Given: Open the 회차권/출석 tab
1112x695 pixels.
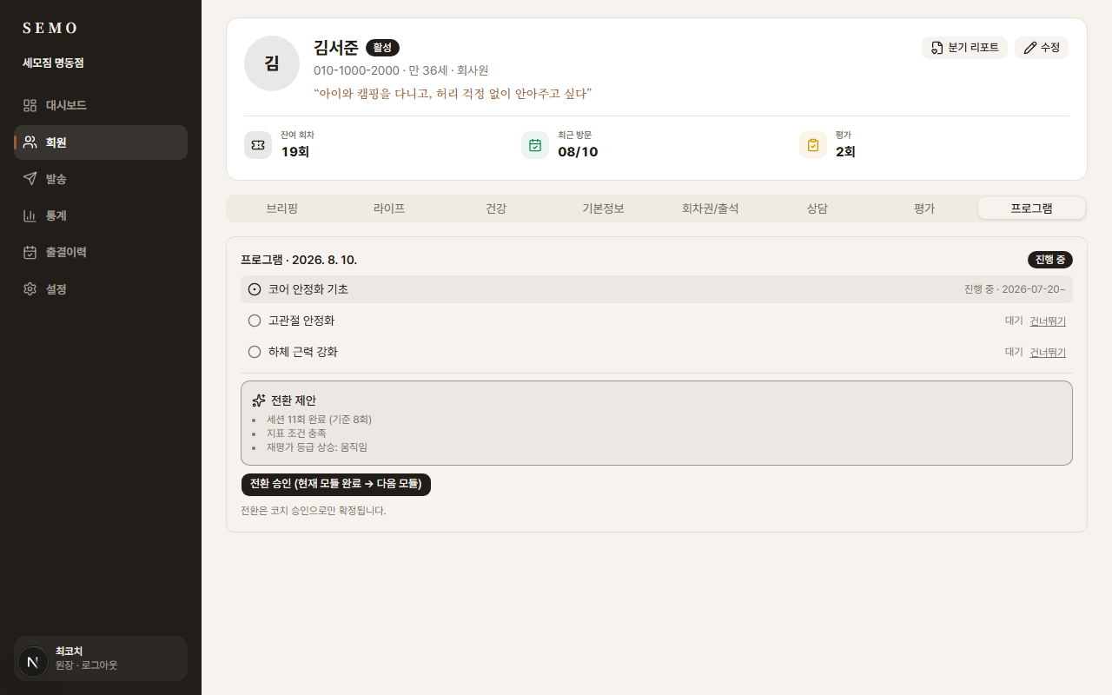Looking at the screenshot, I should pyautogui.click(x=711, y=208).
